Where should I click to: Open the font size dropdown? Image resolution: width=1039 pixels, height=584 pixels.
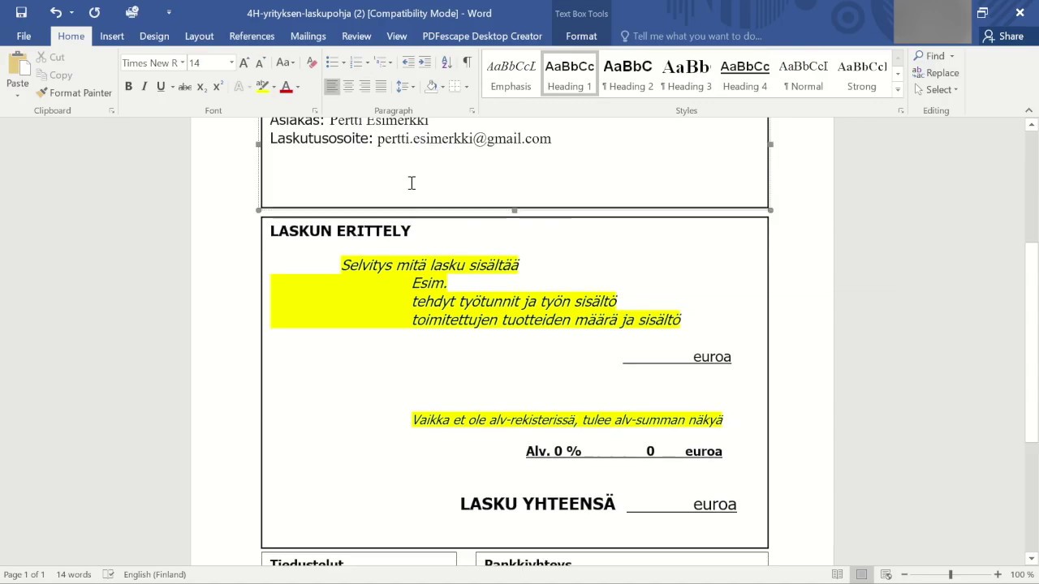231,62
